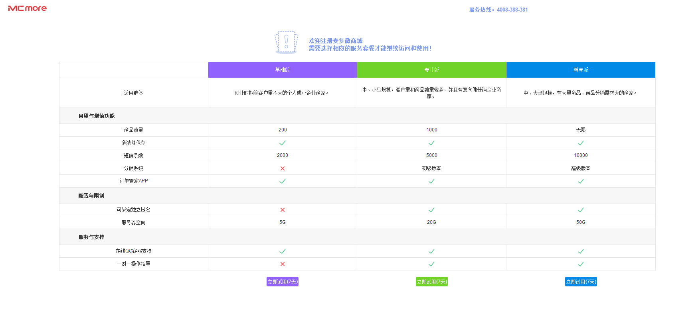Click 尊享版 check mark for 订单管家APP
This screenshot has height=325, width=694.
click(x=581, y=181)
